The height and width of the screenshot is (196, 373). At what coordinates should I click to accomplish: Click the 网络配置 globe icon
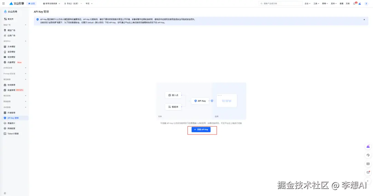(x=5, y=128)
